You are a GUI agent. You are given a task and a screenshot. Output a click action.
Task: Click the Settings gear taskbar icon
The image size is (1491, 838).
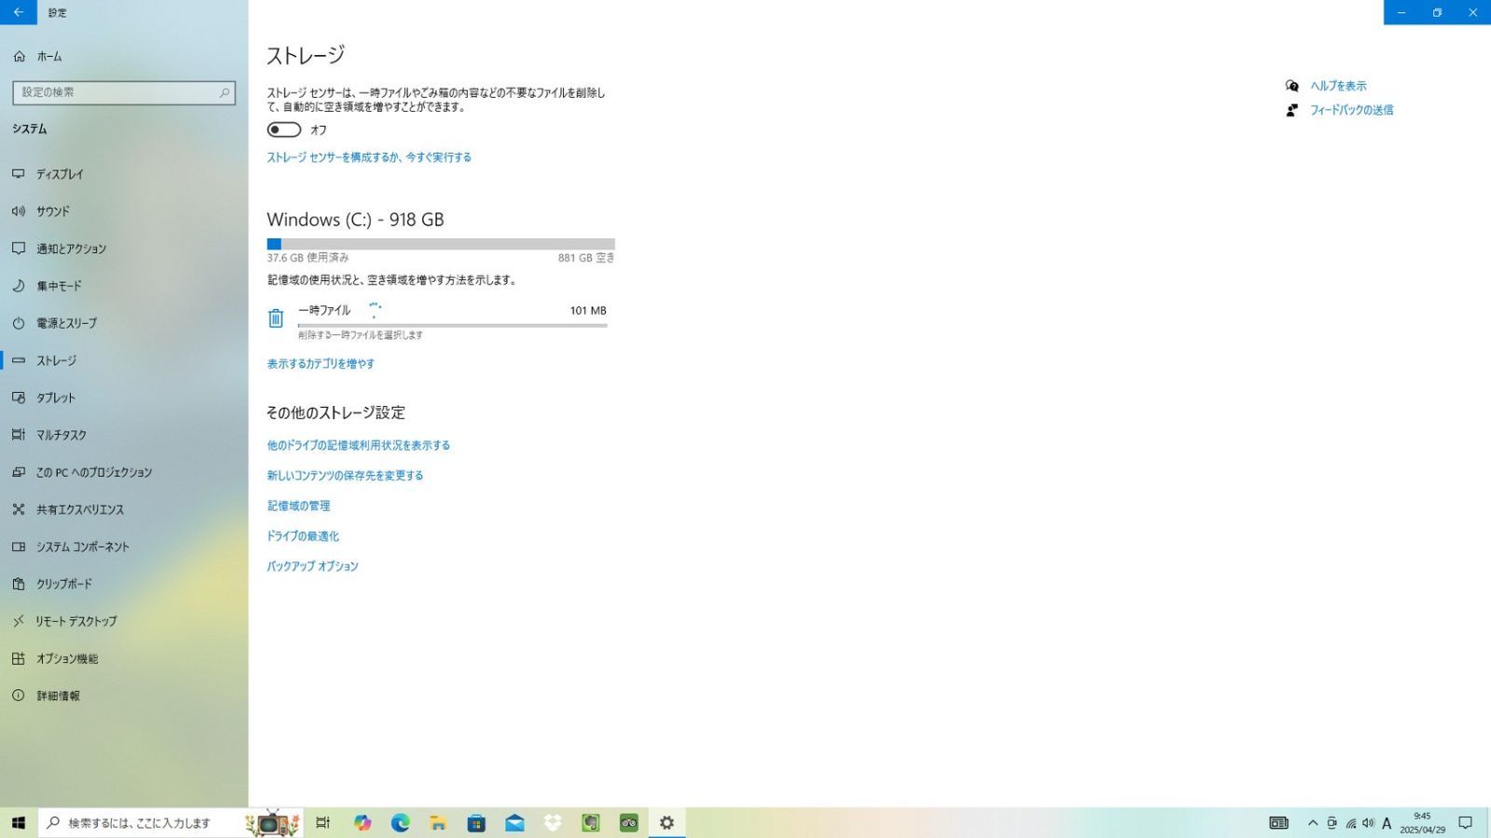click(666, 822)
